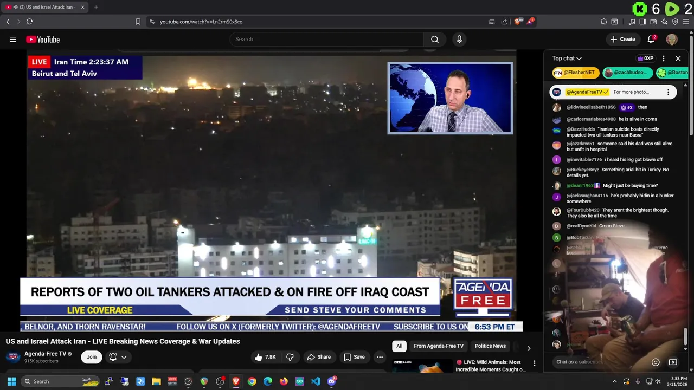Close the live chat panel
Screen dimensions: 694x390
(678, 58)
